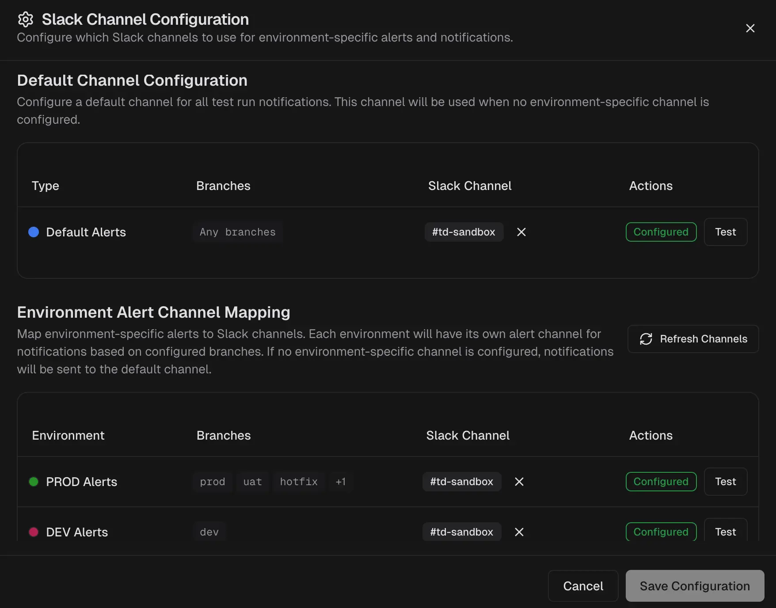Open DEV Alerts #td-sandbox channel selector

(461, 532)
